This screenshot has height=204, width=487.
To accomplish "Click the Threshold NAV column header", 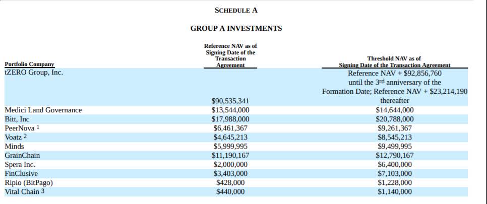I will [395, 61].
